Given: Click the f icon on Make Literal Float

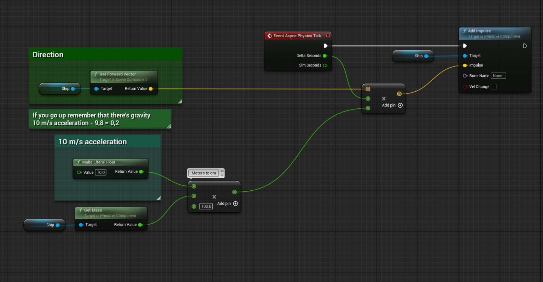Looking at the screenshot, I should pyautogui.click(x=78, y=162).
